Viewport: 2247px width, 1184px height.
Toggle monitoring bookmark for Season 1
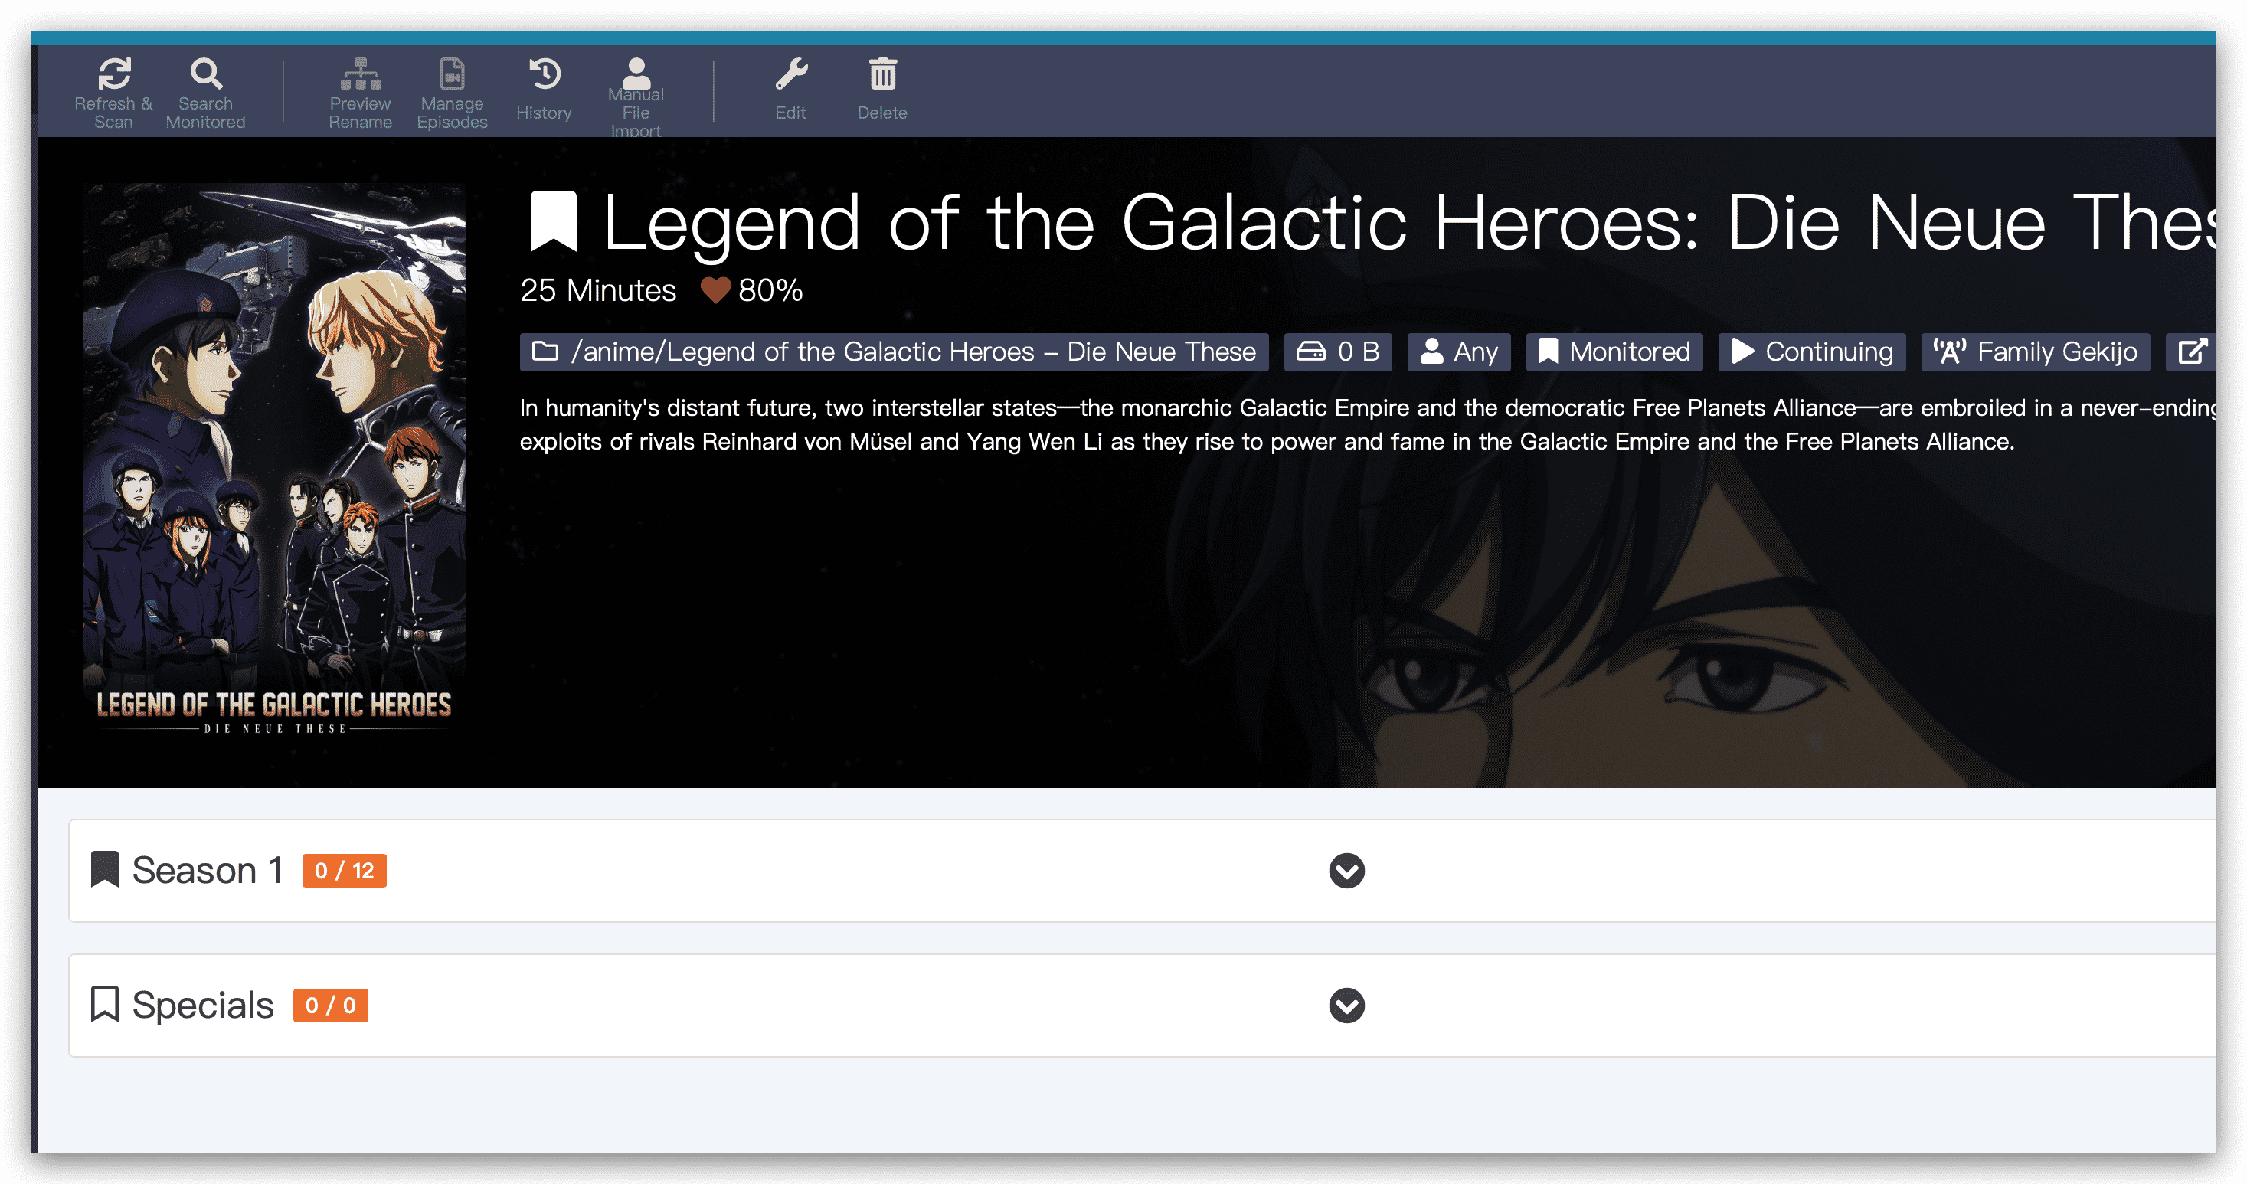pyautogui.click(x=105, y=870)
